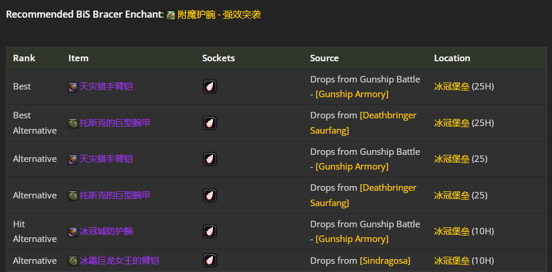Click the 冰霜巨龙女王的臂铠 item icon

point(73,261)
